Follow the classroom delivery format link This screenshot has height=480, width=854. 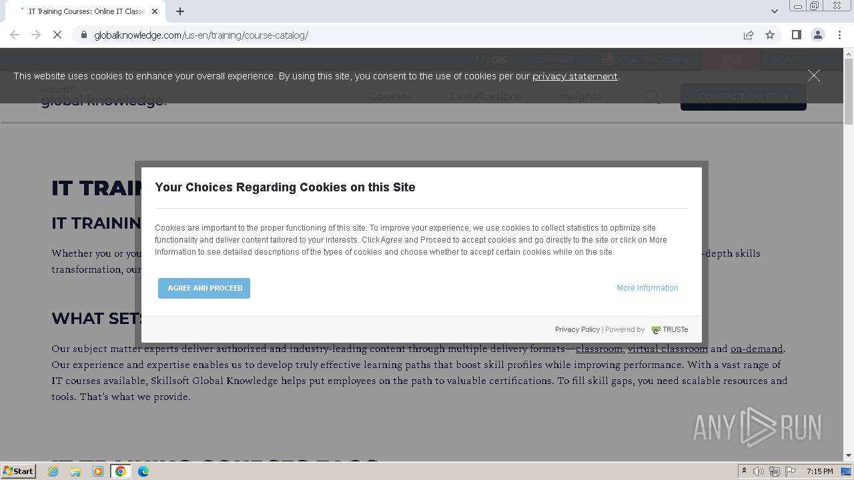(x=599, y=349)
